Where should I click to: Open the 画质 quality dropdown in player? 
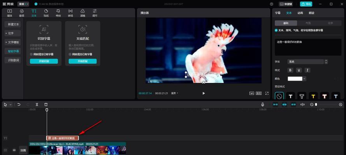174,93
